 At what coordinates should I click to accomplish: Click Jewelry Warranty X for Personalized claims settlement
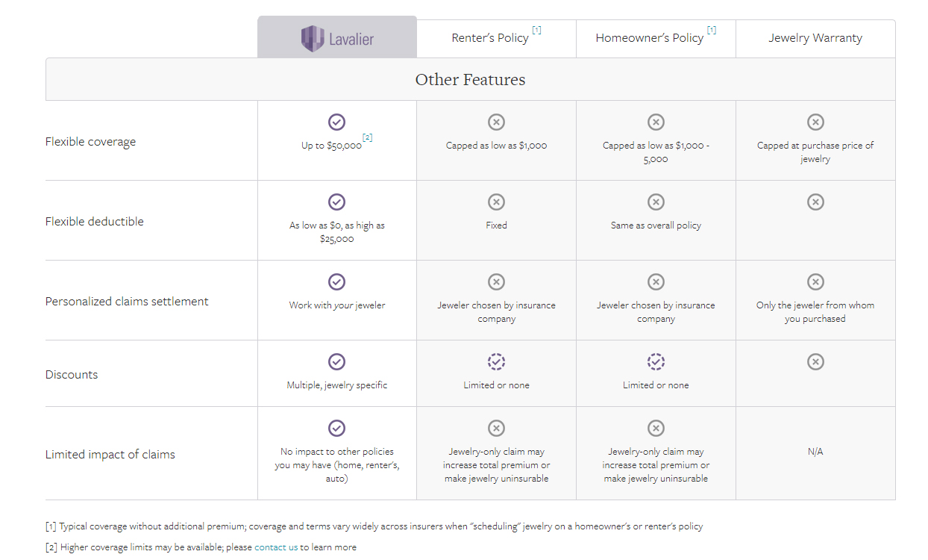pyautogui.click(x=815, y=281)
